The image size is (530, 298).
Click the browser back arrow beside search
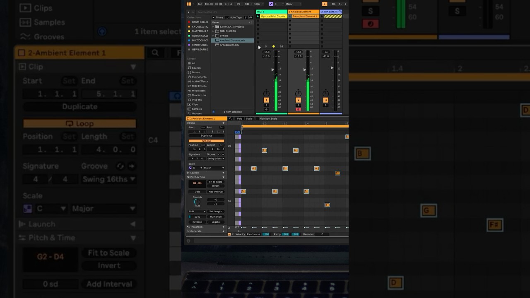click(188, 12)
